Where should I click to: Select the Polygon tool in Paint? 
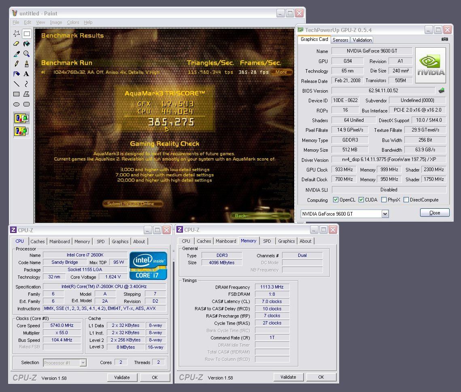tap(27, 94)
